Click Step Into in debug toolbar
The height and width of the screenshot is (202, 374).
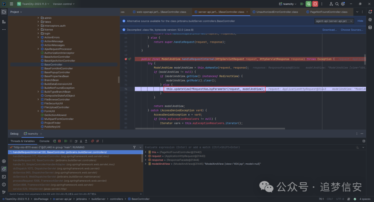(81, 141)
